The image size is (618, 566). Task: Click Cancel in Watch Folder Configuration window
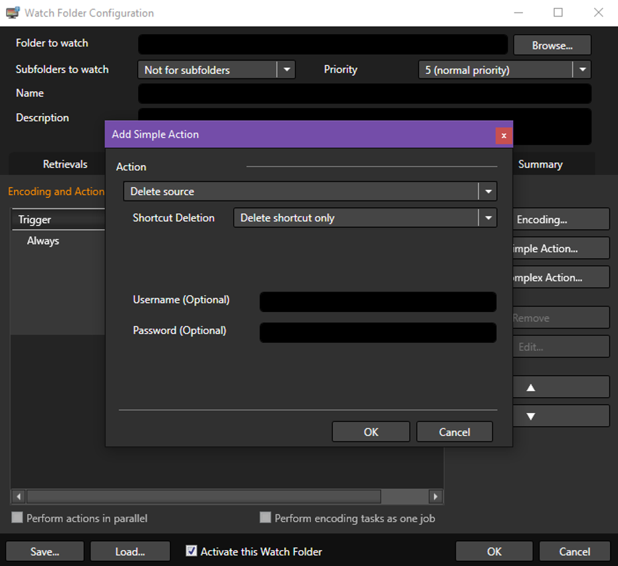tap(574, 551)
